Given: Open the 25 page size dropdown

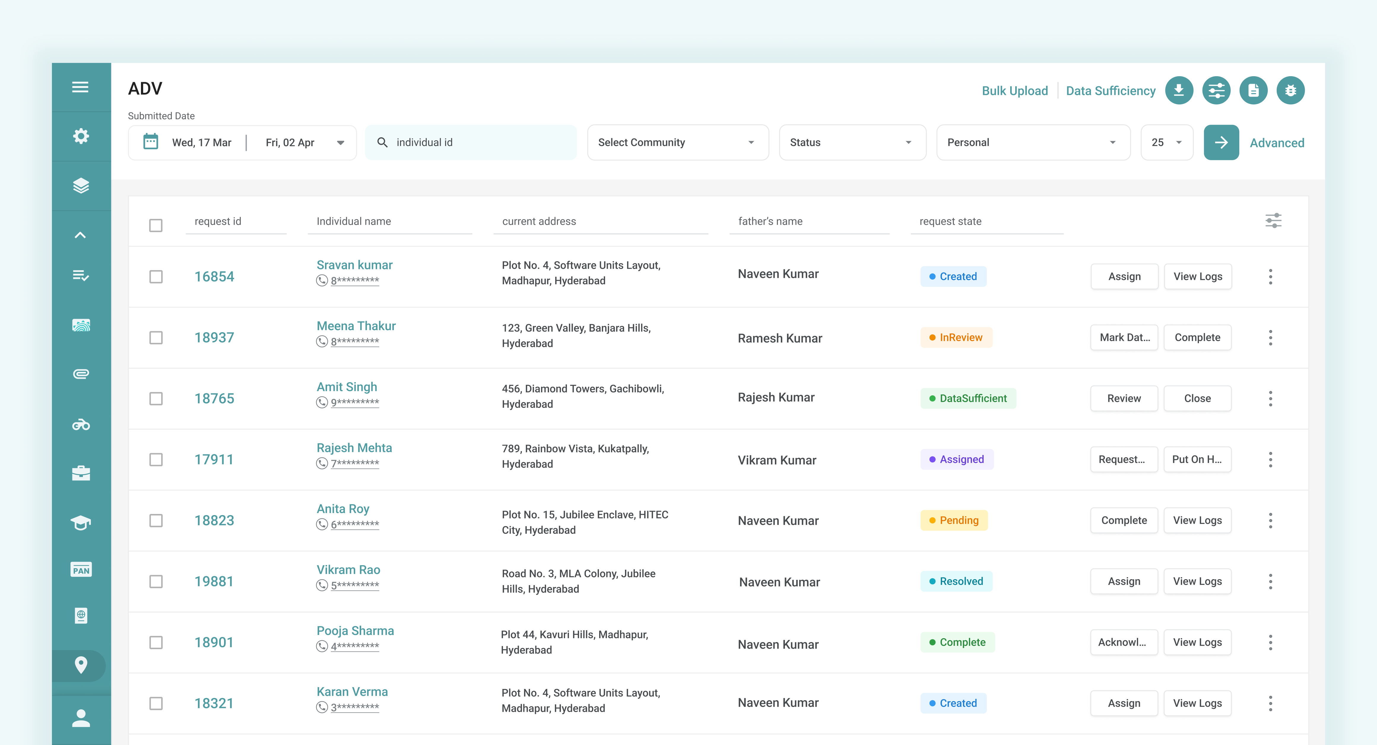Looking at the screenshot, I should click(x=1166, y=142).
